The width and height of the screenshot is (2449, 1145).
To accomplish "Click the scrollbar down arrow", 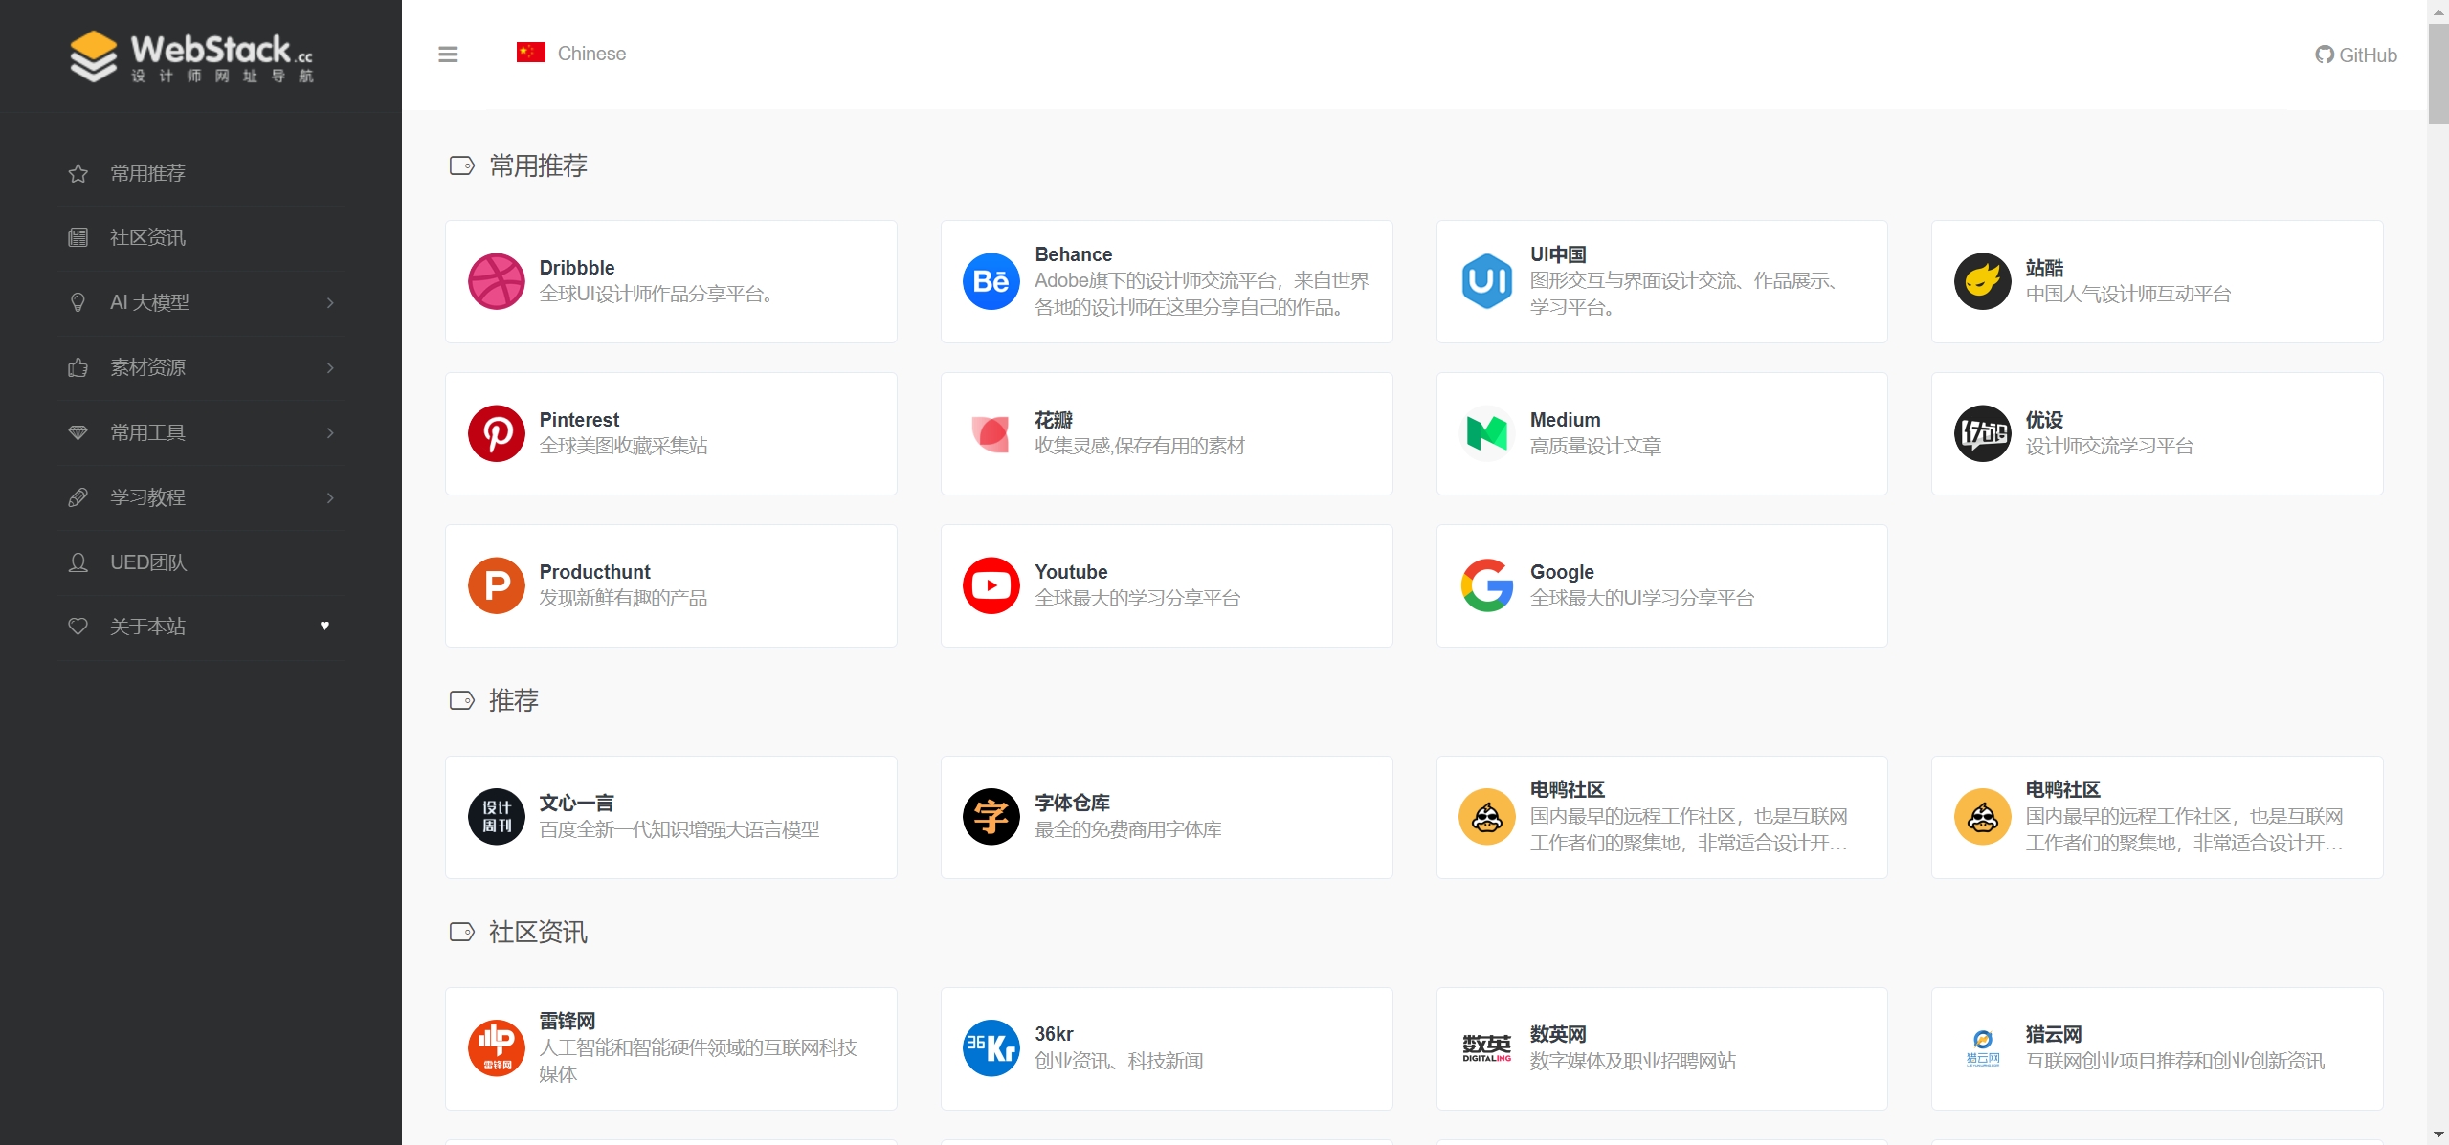I will (x=2438, y=1134).
